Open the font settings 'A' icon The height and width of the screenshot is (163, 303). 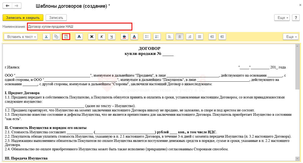[x=79, y=37]
